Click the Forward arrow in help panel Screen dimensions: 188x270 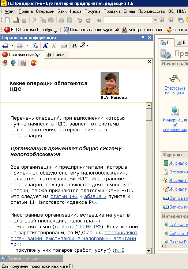(20, 46)
